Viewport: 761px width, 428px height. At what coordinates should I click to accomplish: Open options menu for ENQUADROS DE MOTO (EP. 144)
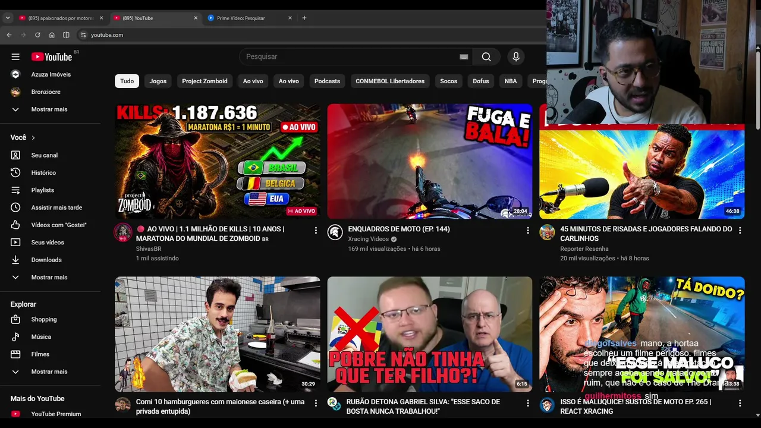pyautogui.click(x=527, y=230)
